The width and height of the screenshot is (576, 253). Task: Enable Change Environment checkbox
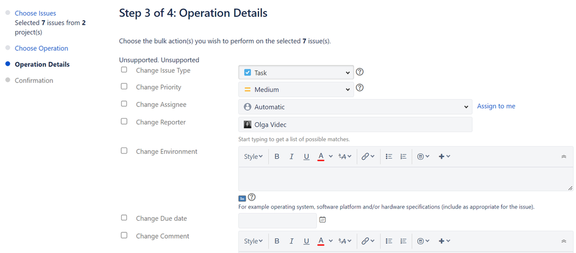(x=124, y=150)
